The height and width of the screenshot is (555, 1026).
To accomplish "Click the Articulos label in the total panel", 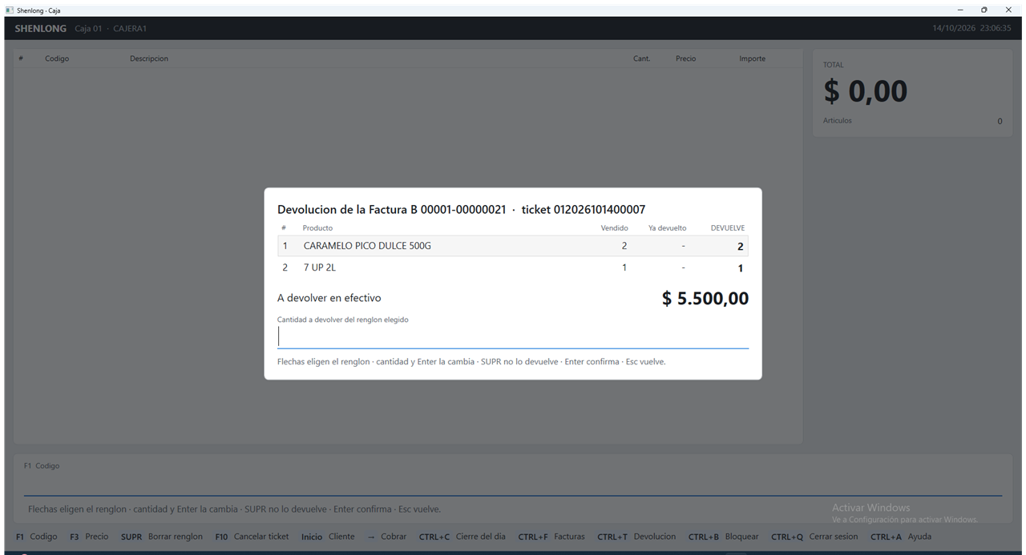I will click(838, 121).
